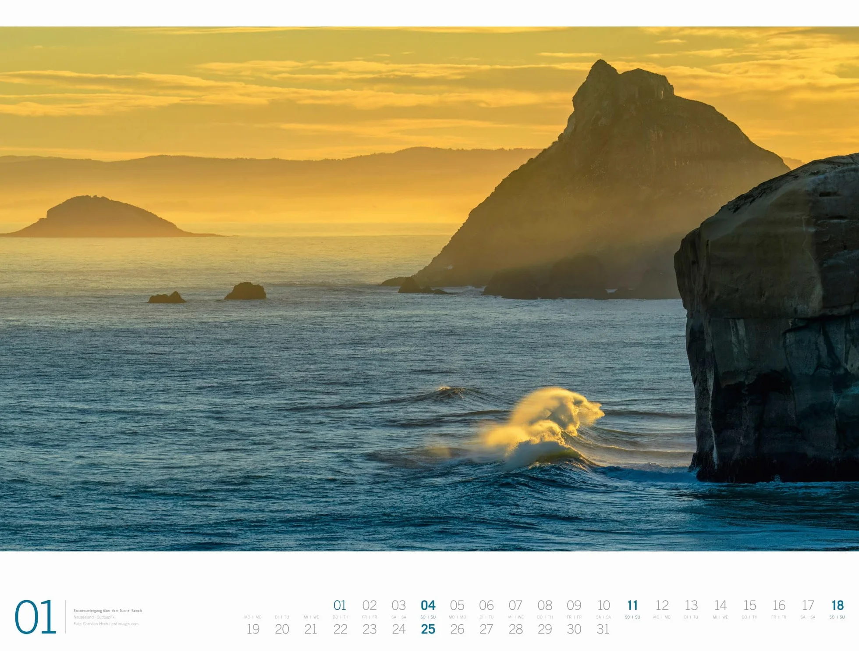Click 'SO | SU' weekday label under 18
Screen dimensions: 859x651
837,617
